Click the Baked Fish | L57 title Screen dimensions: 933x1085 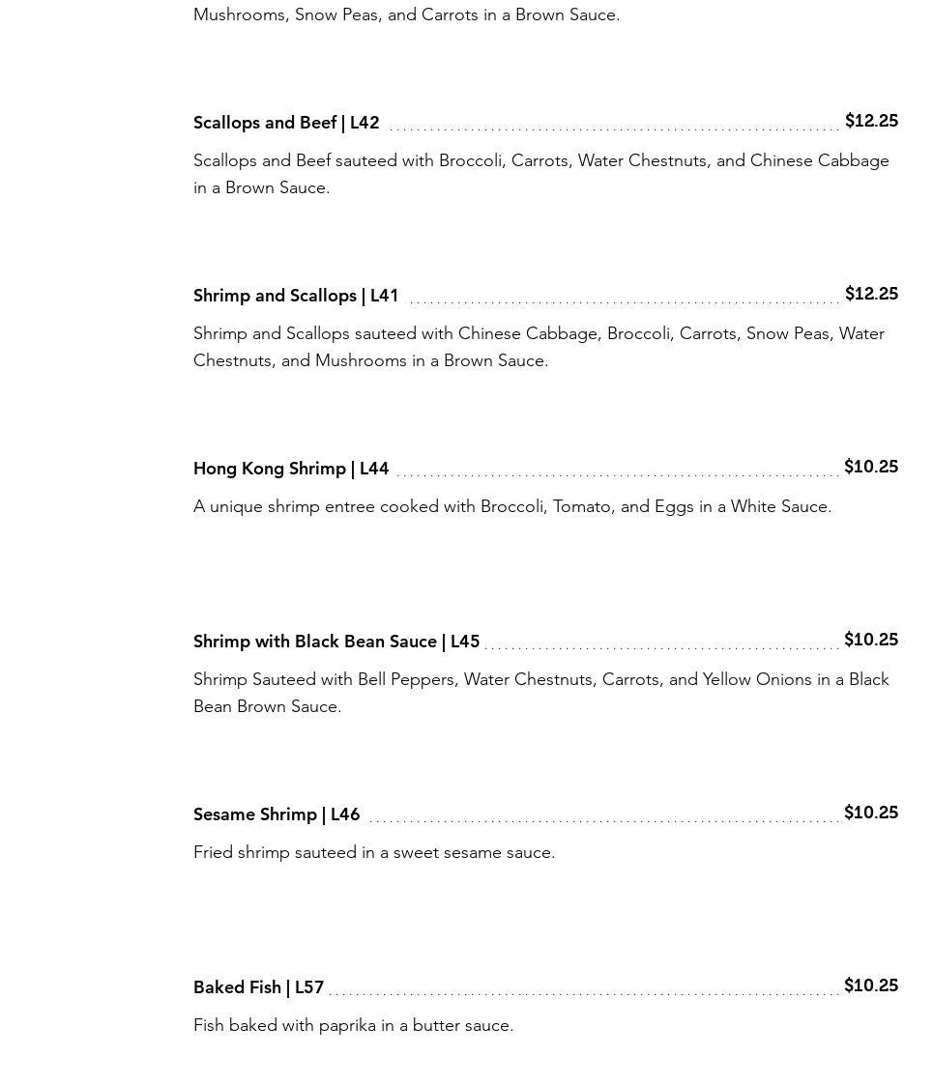tap(258, 987)
